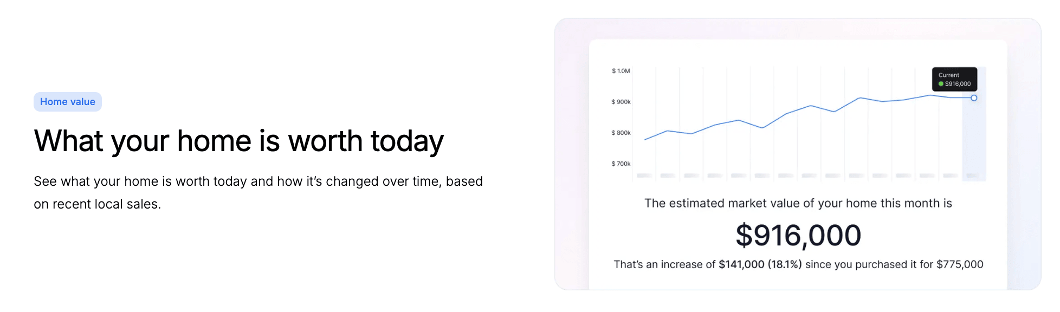Click the first blurred x-axis label under the chart
1060x312 pixels.
(x=644, y=175)
